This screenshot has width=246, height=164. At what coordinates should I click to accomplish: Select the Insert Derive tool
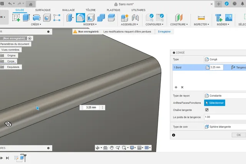click(x=219, y=18)
